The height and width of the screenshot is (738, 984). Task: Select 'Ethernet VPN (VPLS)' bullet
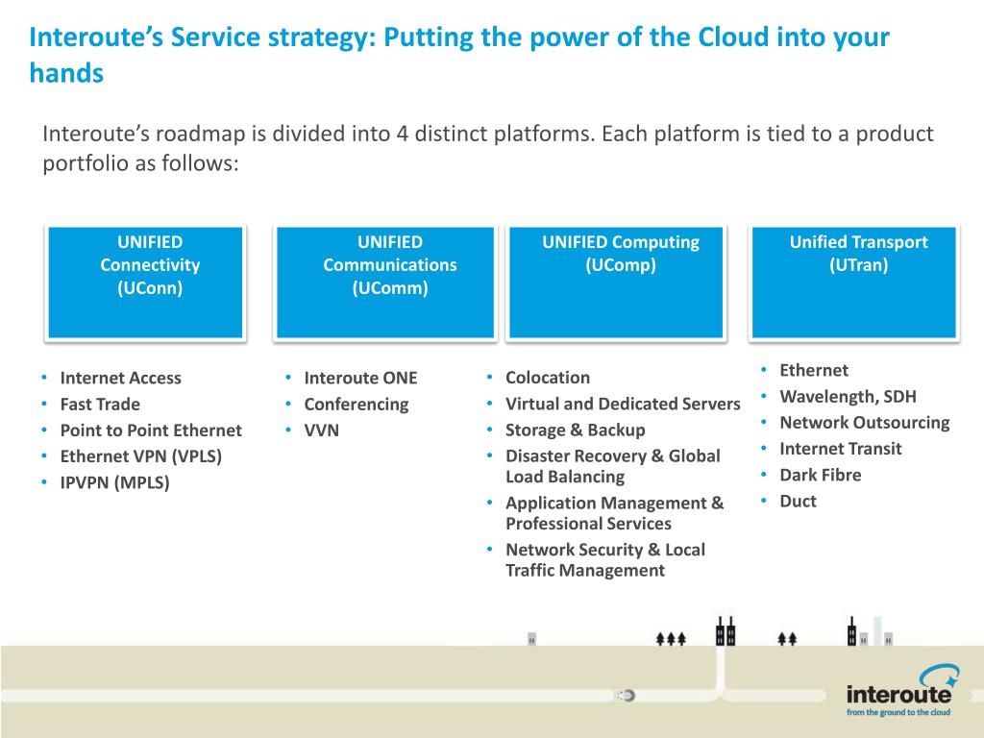click(x=141, y=456)
